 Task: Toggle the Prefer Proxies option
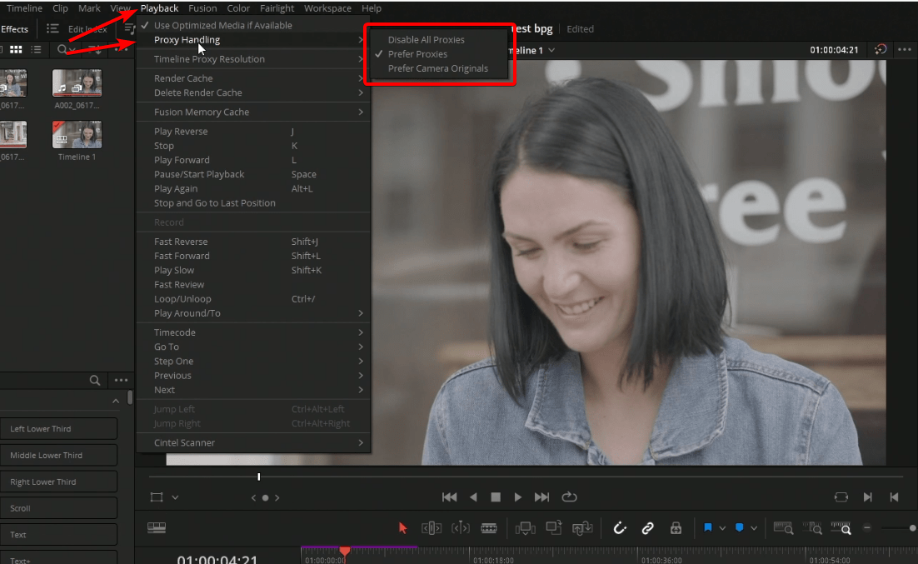(x=420, y=53)
